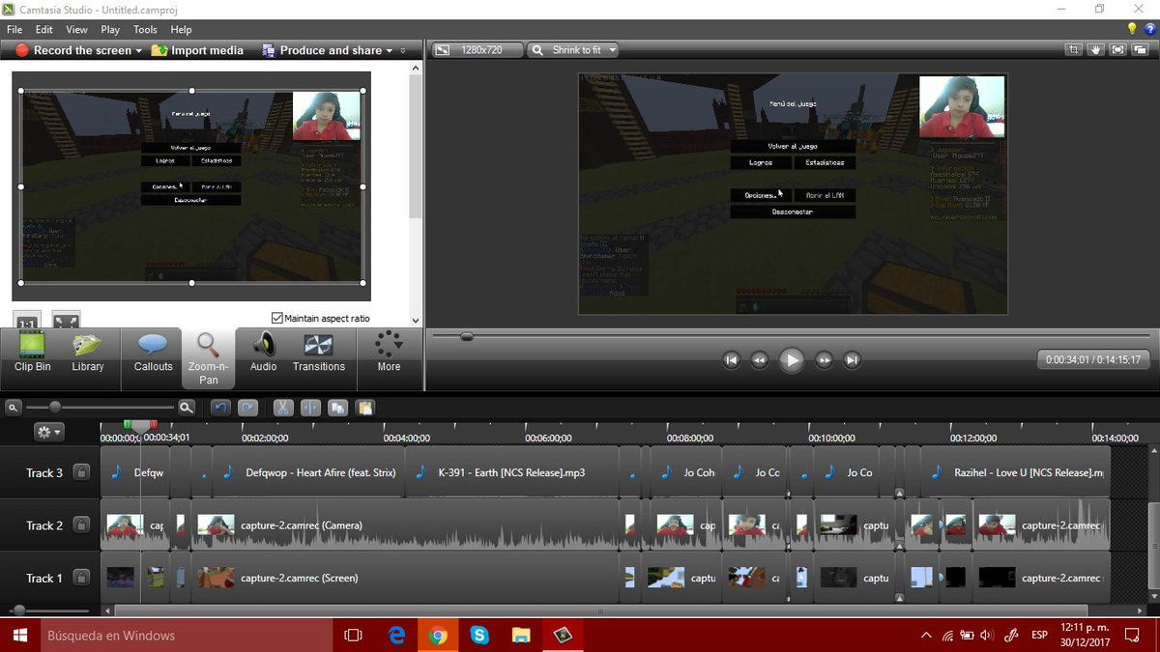Select the Zoom-n-Pan tab

[208, 358]
